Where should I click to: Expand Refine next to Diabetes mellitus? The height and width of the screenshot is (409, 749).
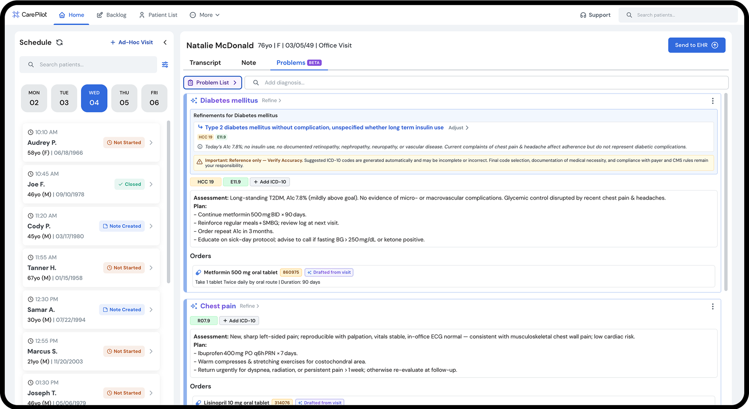(271, 101)
